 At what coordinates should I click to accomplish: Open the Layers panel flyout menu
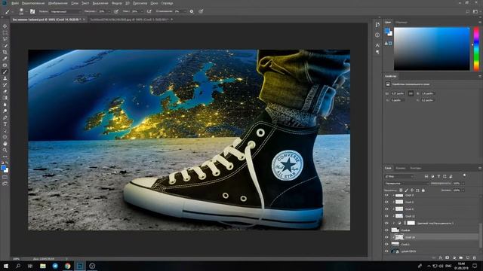[x=480, y=168]
